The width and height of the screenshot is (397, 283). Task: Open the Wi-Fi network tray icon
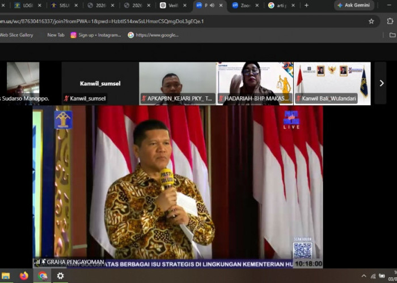tap(373, 276)
